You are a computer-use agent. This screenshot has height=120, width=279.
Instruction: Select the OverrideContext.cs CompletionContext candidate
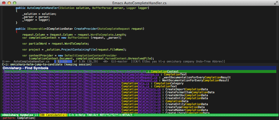pyautogui.click(x=139, y=71)
